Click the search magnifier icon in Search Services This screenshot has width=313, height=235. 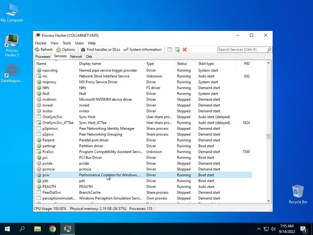tap(269, 49)
